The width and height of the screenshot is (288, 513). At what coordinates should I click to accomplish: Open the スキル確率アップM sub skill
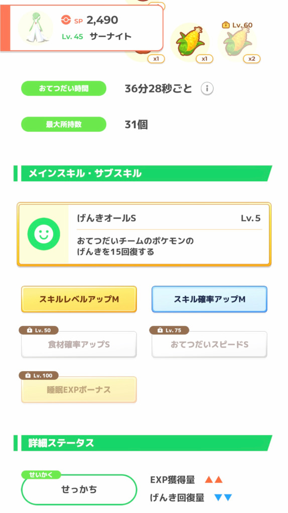click(209, 300)
